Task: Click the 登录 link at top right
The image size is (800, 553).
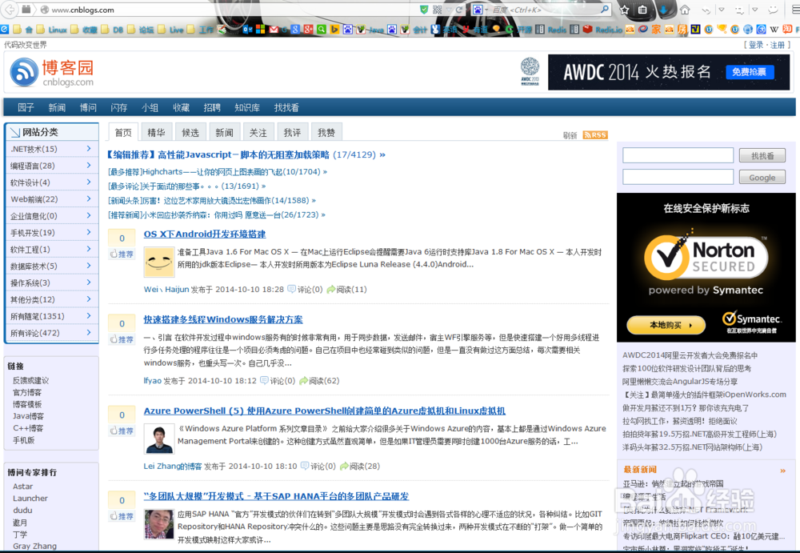Action: point(756,45)
